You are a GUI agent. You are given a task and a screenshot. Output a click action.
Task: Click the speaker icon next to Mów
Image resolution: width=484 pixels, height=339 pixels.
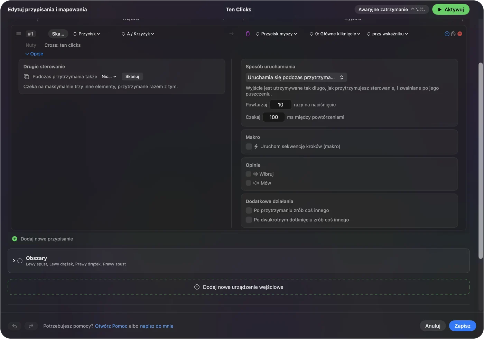tap(256, 183)
